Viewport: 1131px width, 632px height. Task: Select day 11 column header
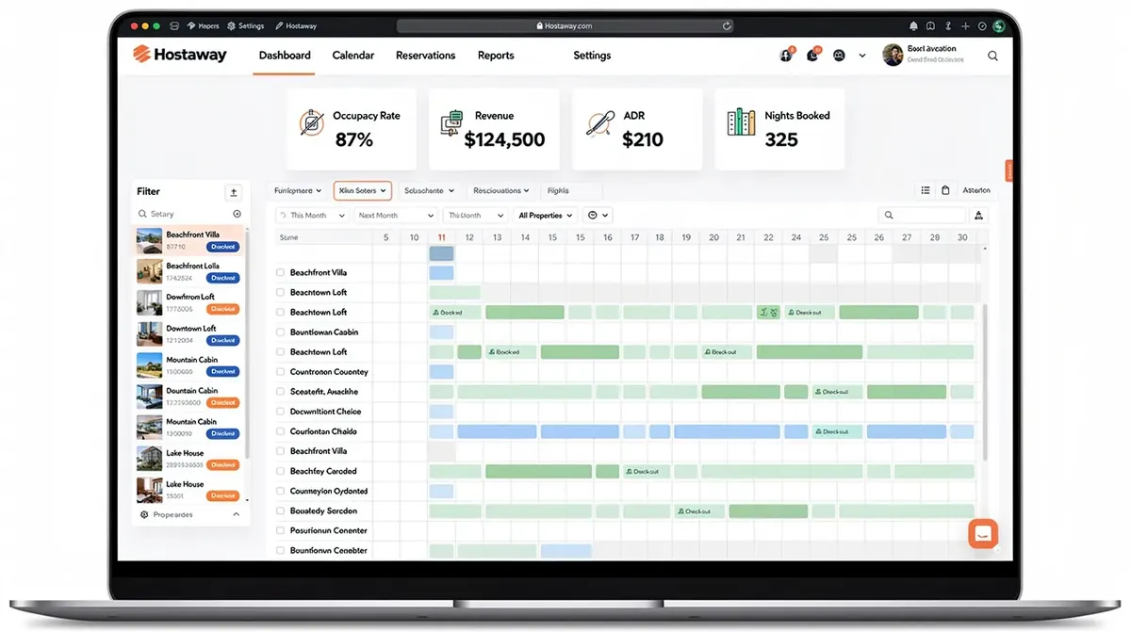click(441, 237)
